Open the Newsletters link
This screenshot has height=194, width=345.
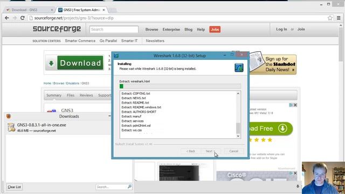(x=155, y=41)
